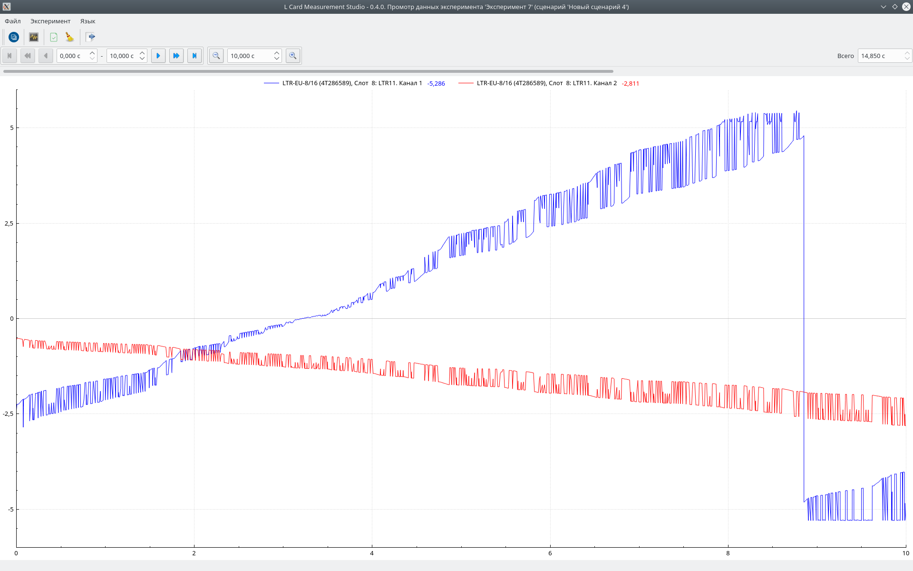Click the red value -2,811 in legend
913x571 pixels.
click(x=631, y=83)
